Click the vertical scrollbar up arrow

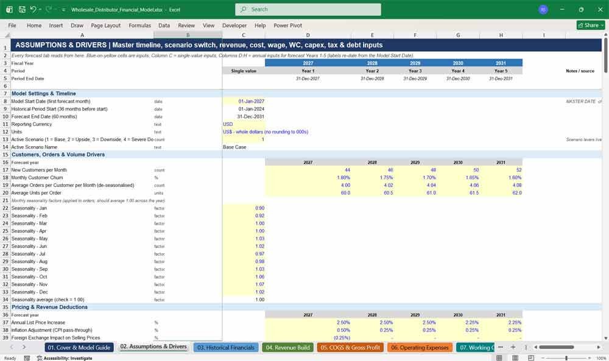605,35
